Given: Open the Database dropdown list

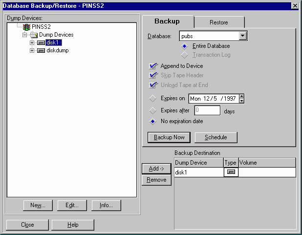Looking at the screenshot, I should point(242,36).
